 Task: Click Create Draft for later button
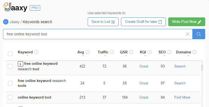[x=143, y=22]
